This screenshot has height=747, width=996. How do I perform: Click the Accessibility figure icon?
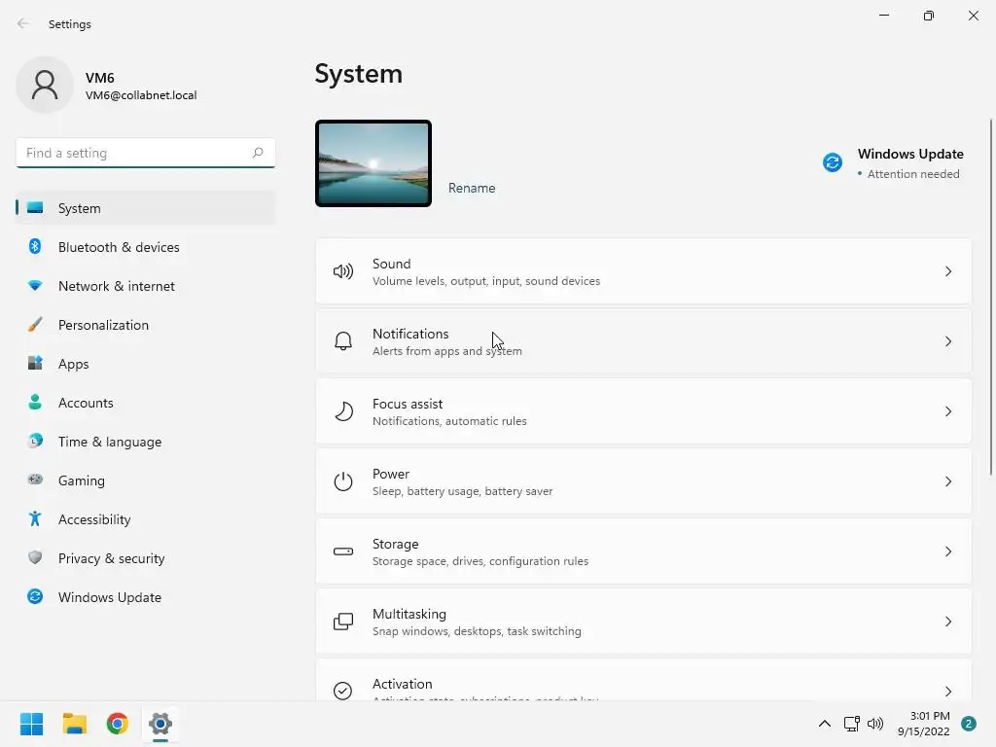[x=35, y=519]
